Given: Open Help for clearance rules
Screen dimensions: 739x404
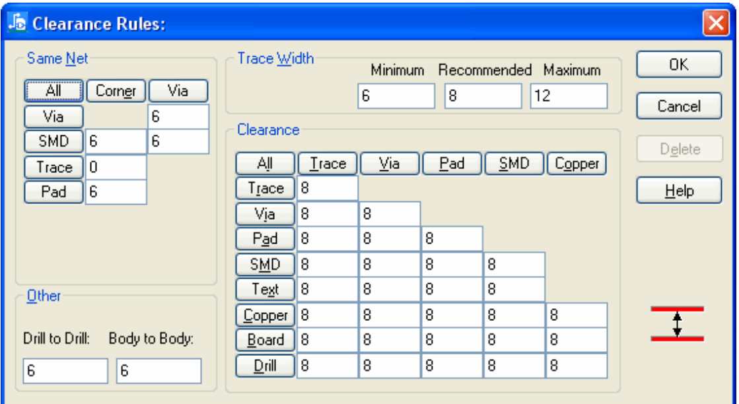Looking at the screenshot, I should pos(679,191).
